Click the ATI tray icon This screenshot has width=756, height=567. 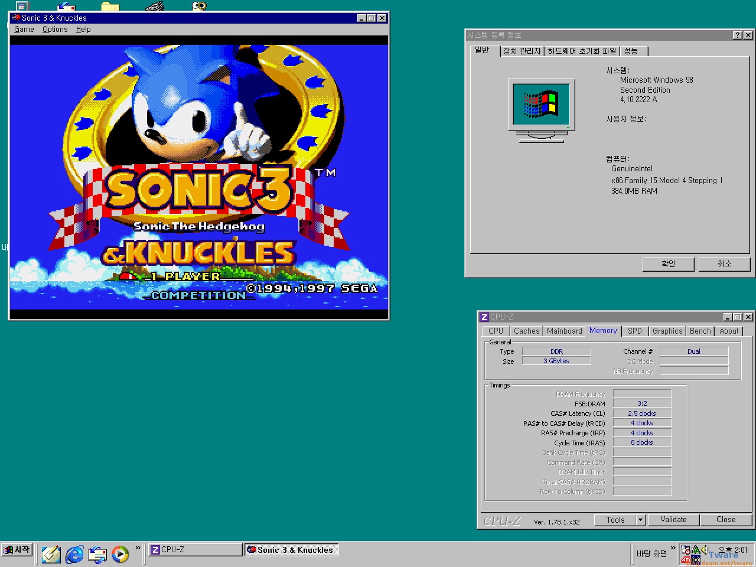[686, 560]
